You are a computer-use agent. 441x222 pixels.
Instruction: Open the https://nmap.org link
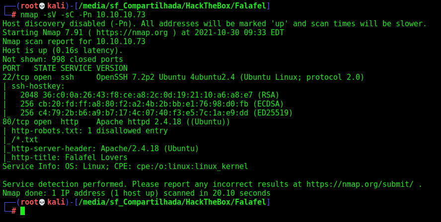(132, 33)
